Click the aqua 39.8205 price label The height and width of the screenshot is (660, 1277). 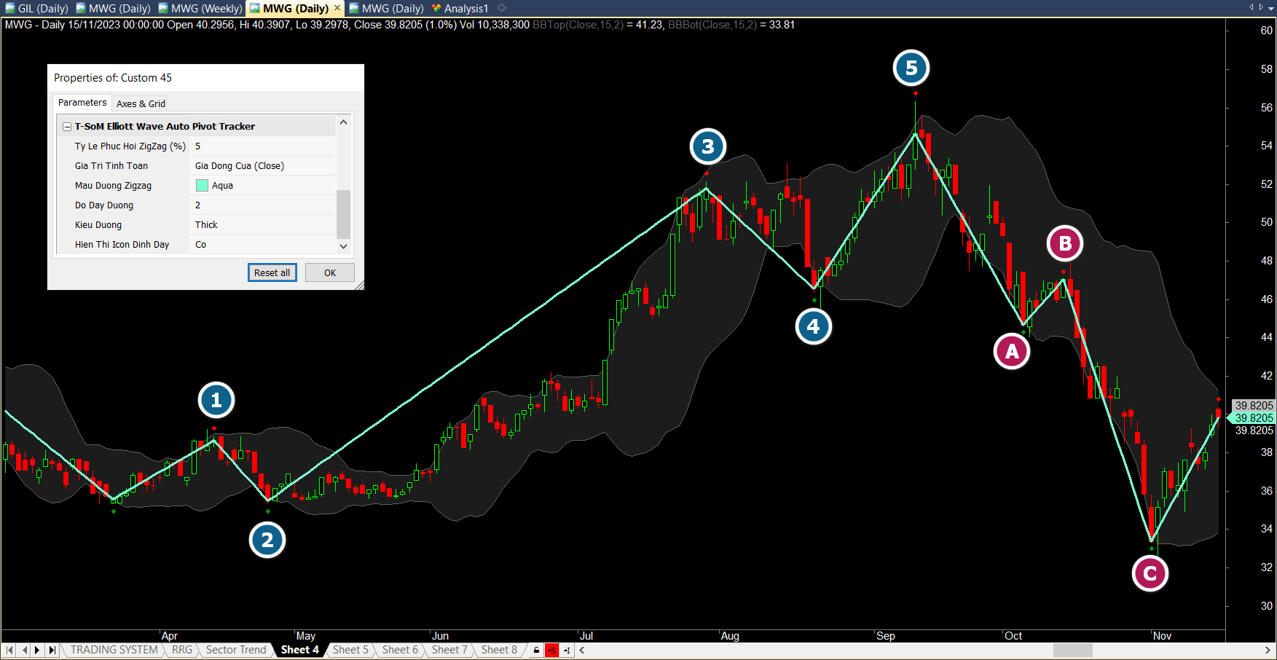click(1253, 418)
